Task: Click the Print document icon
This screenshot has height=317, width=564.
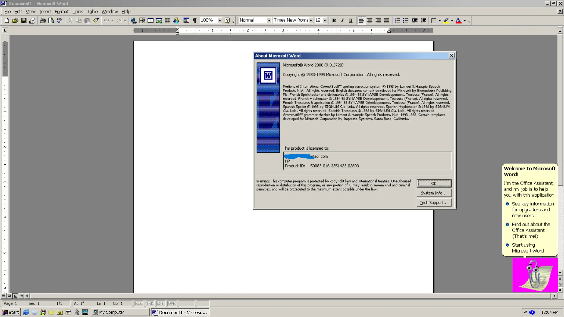Action: pyautogui.click(x=42, y=21)
